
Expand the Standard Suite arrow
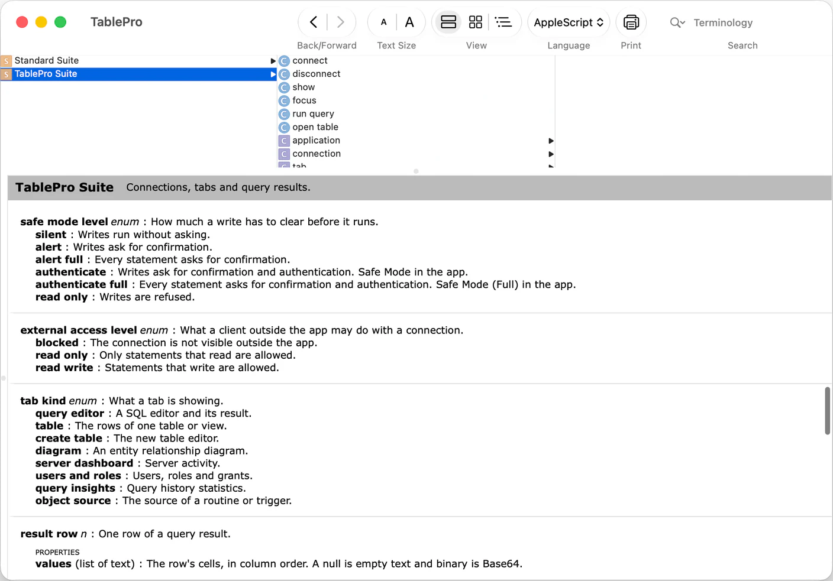(273, 61)
